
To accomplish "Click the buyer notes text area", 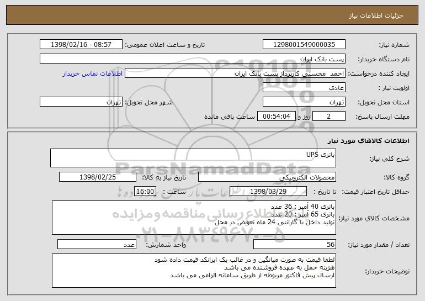I will point(194,271).
